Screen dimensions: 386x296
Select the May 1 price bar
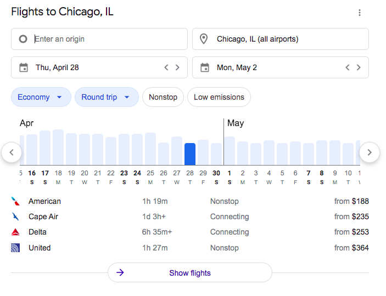(230, 151)
